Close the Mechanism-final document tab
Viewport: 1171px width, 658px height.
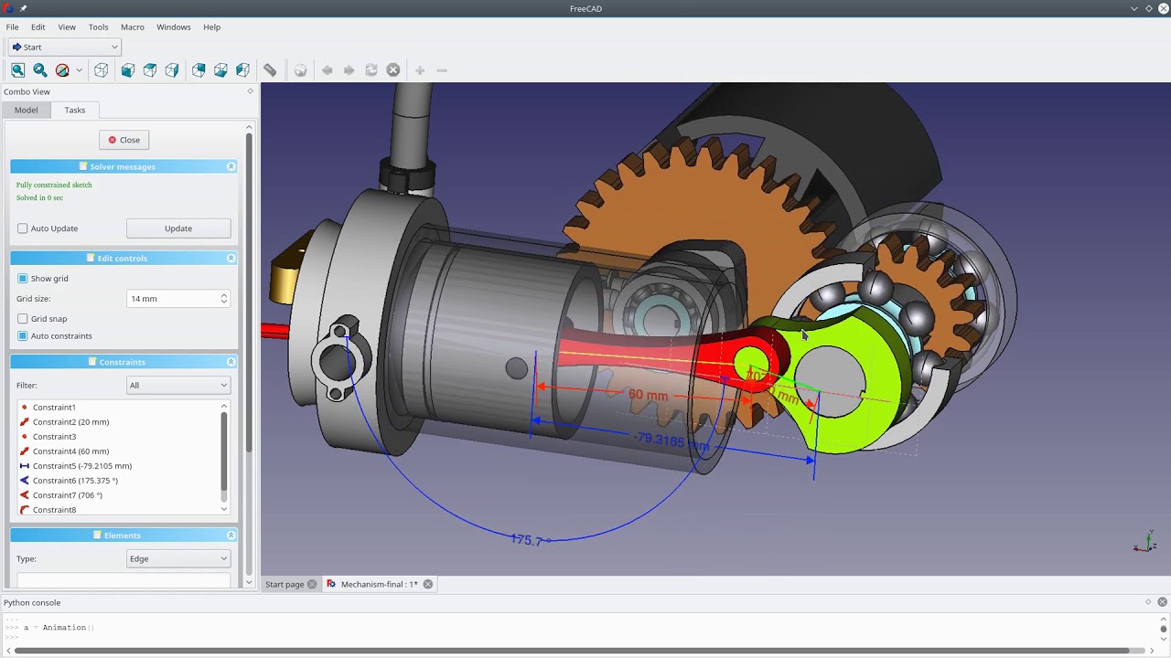pos(427,584)
